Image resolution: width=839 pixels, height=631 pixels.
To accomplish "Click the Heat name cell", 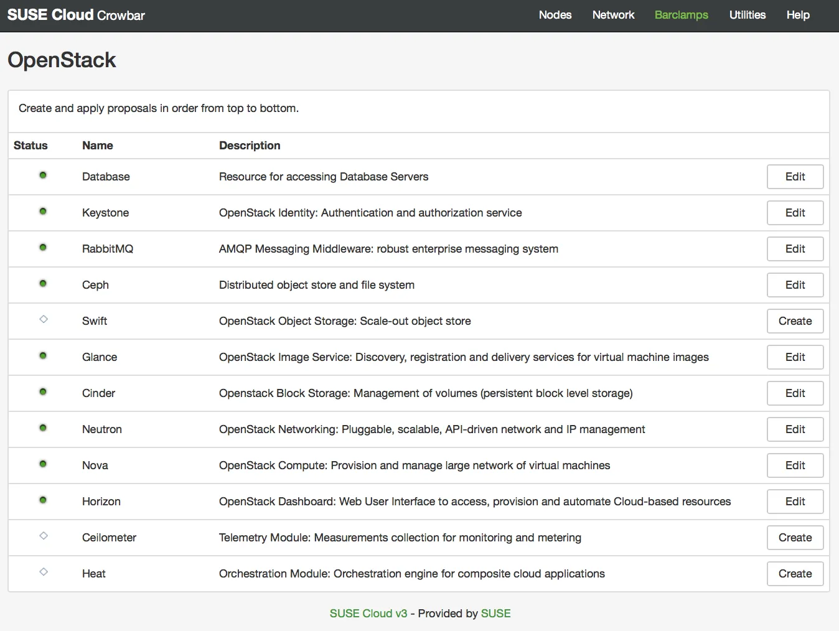I will coord(94,574).
